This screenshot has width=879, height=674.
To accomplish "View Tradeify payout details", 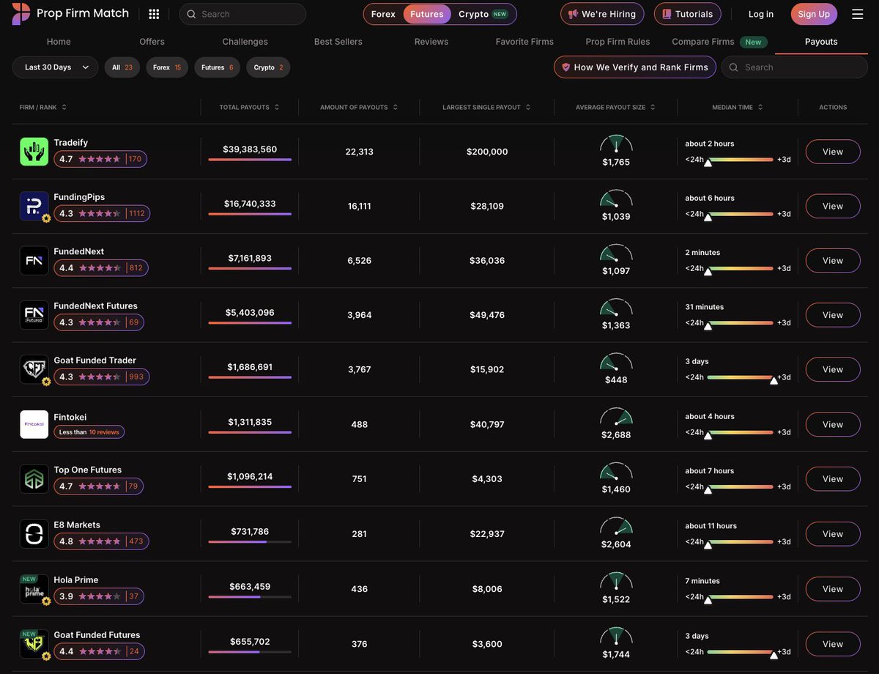I will point(833,152).
